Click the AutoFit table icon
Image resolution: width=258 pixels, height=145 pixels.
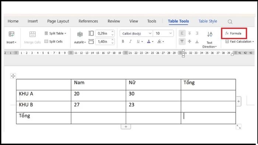[x=80, y=34]
